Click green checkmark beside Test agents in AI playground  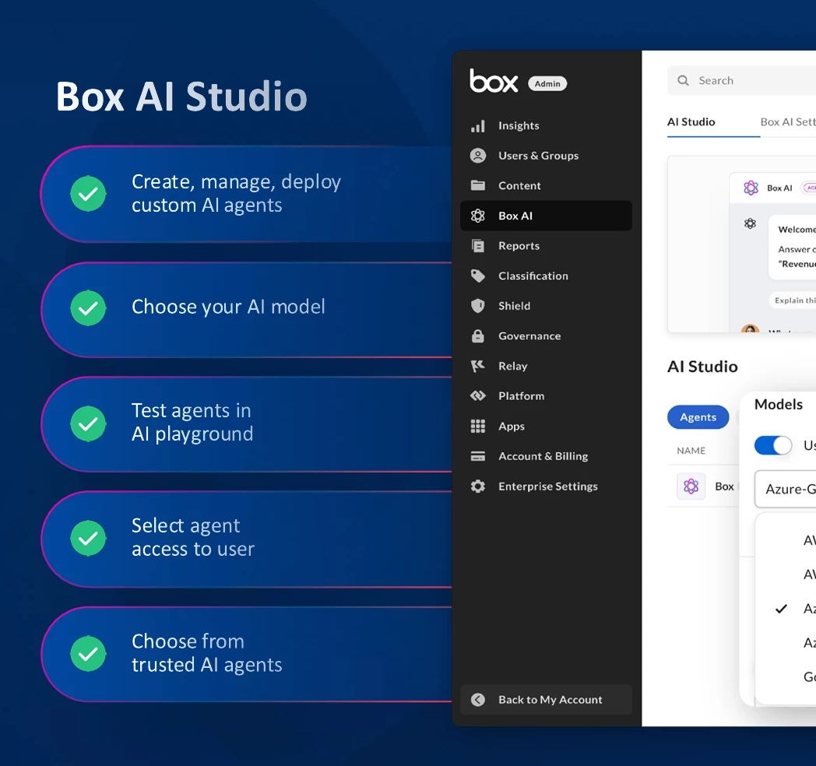pyautogui.click(x=89, y=423)
